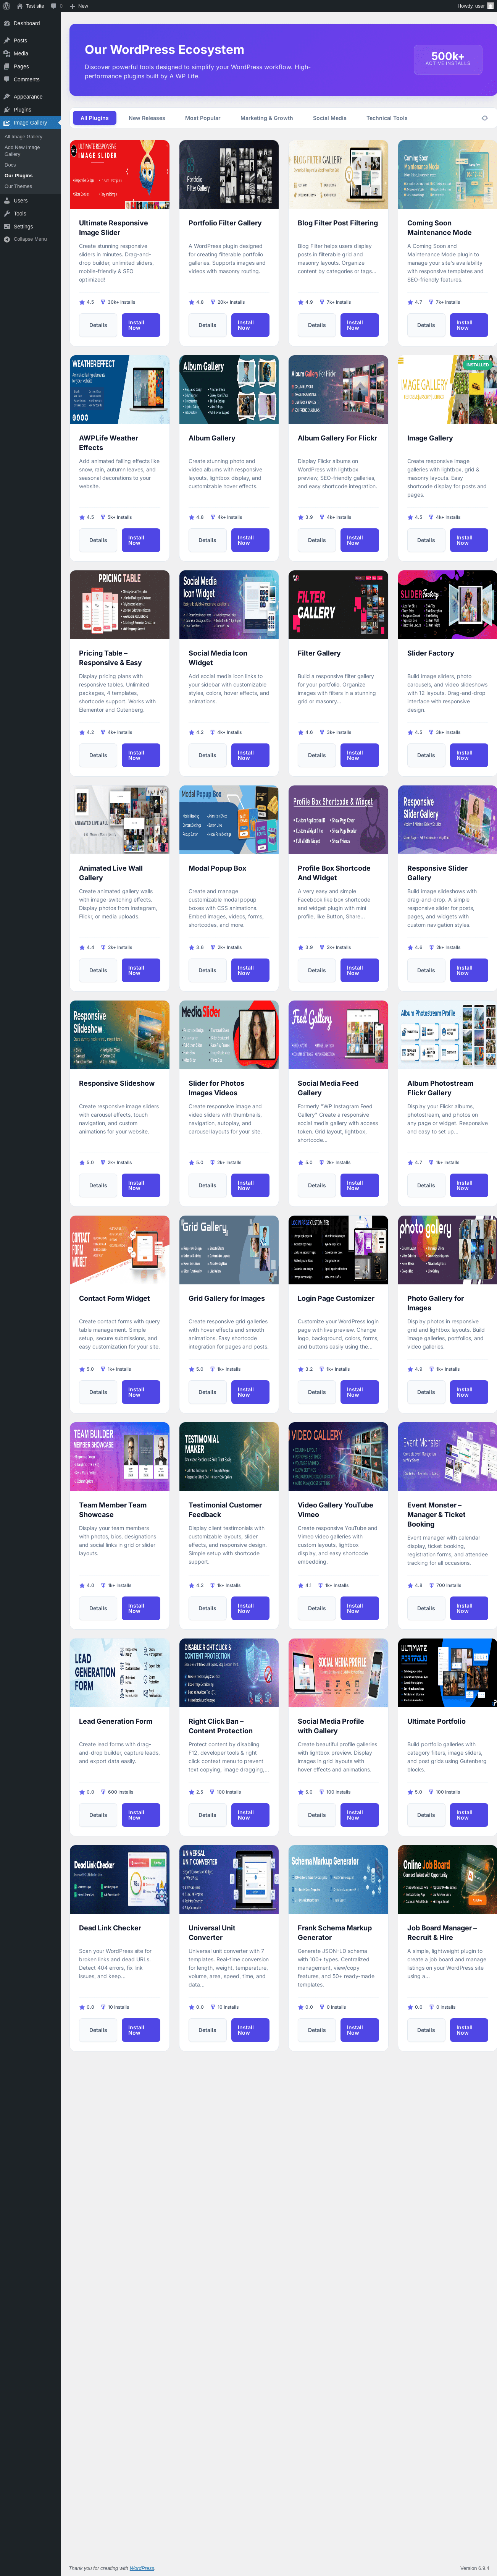Screen dimensions: 497x2576
Task: Install Now the Album Gallery plugin
Action: tap(250, 540)
